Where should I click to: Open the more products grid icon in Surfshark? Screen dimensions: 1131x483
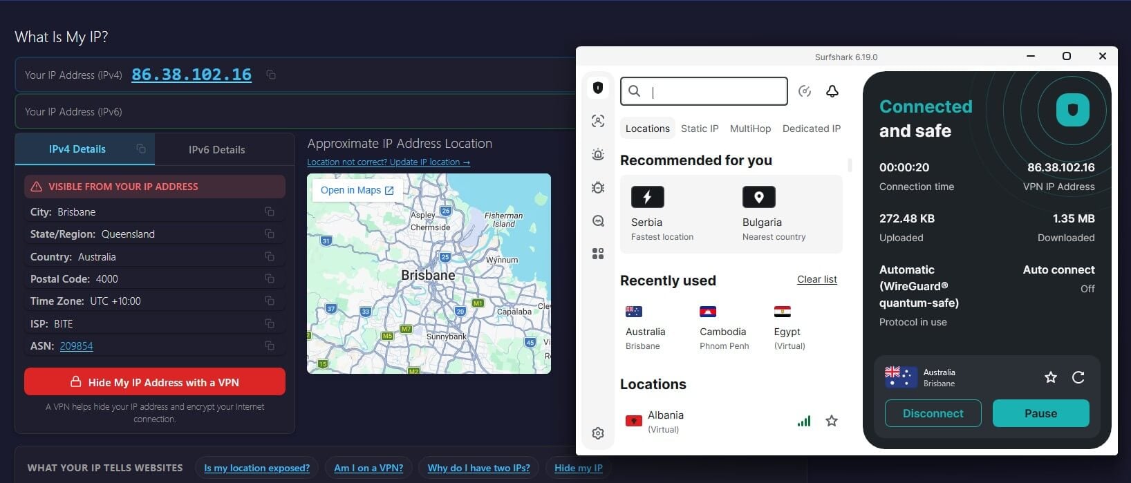coord(598,254)
